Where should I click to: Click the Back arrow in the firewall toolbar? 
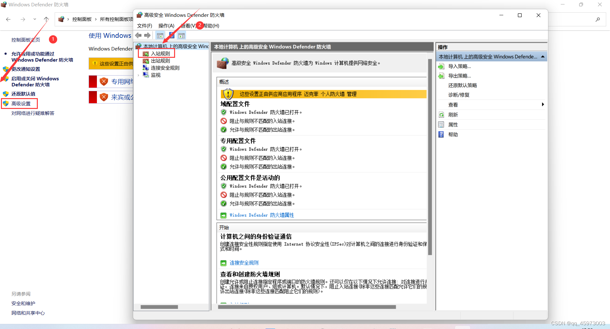tap(139, 36)
